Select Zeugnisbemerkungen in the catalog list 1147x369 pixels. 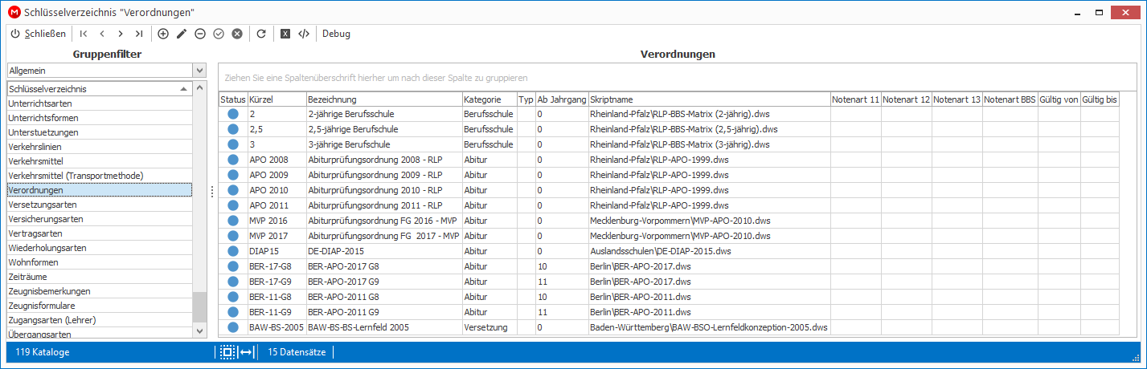pos(100,291)
